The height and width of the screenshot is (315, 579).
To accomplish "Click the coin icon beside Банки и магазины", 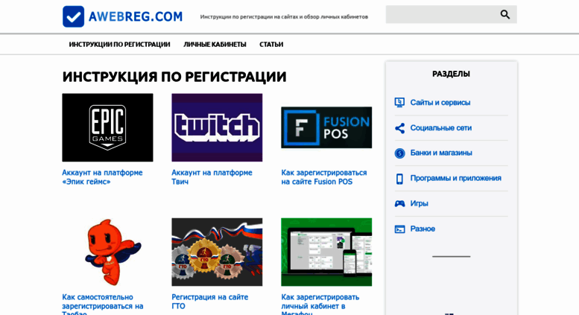I will (399, 153).
